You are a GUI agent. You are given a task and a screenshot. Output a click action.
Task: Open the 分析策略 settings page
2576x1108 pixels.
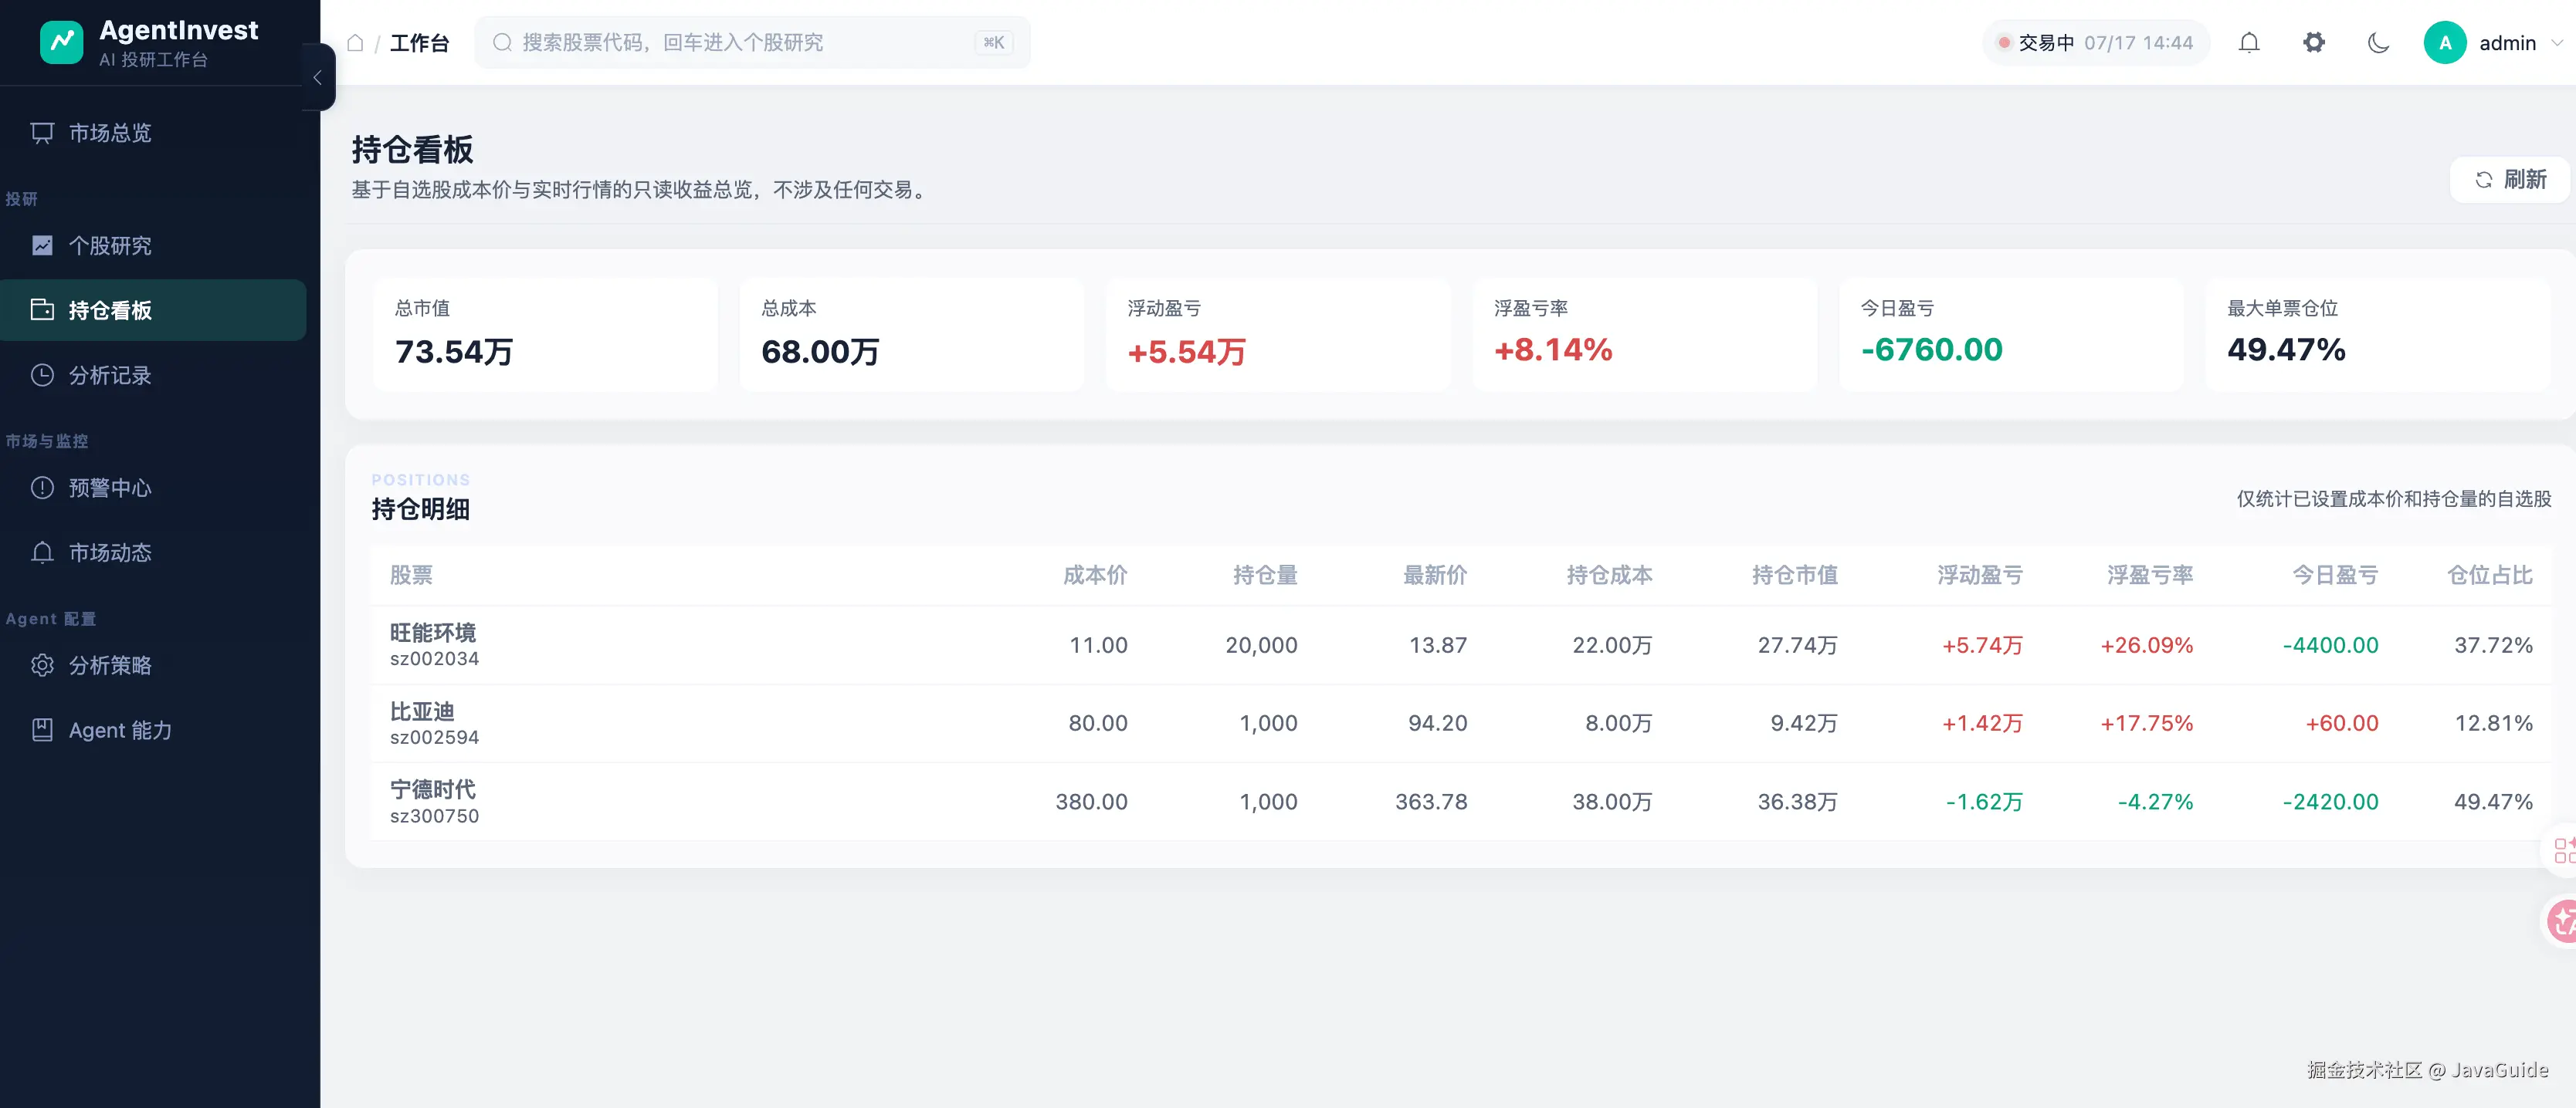pyautogui.click(x=153, y=665)
